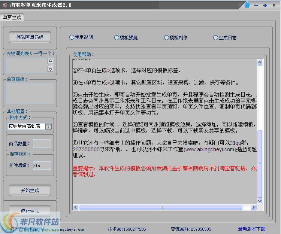
Task: Click the 关键词列表(一行一个) label
Action: [x=30, y=54]
